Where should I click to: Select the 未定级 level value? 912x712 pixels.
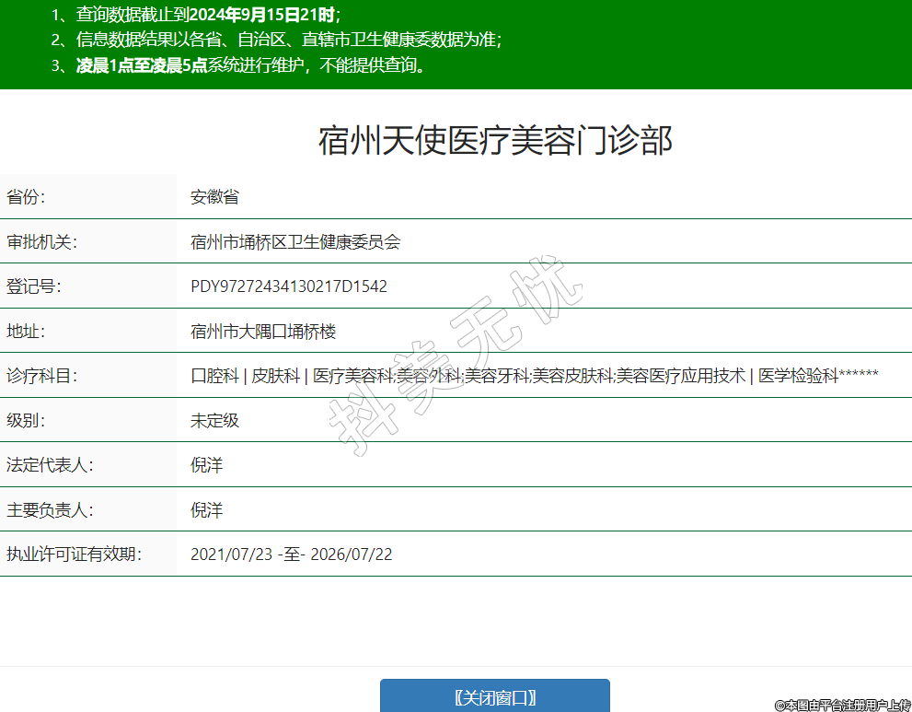(x=214, y=420)
